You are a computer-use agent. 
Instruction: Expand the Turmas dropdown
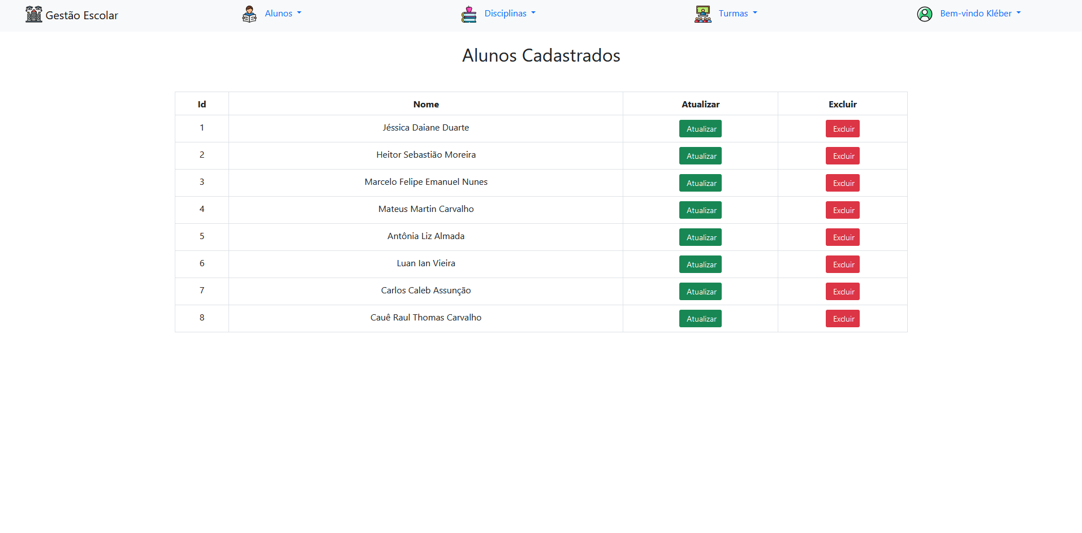738,13
